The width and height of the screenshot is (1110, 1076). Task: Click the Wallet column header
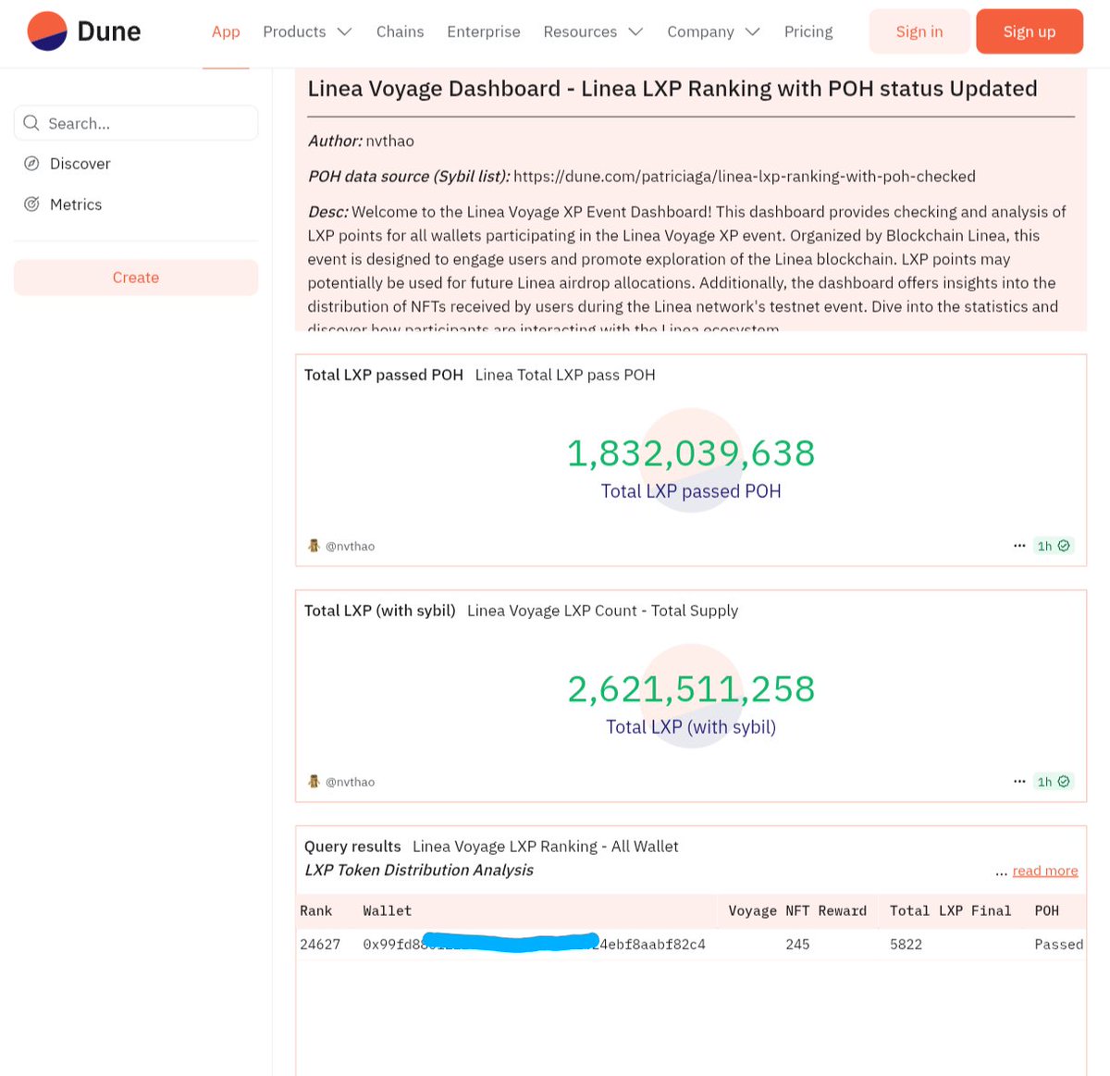(387, 911)
